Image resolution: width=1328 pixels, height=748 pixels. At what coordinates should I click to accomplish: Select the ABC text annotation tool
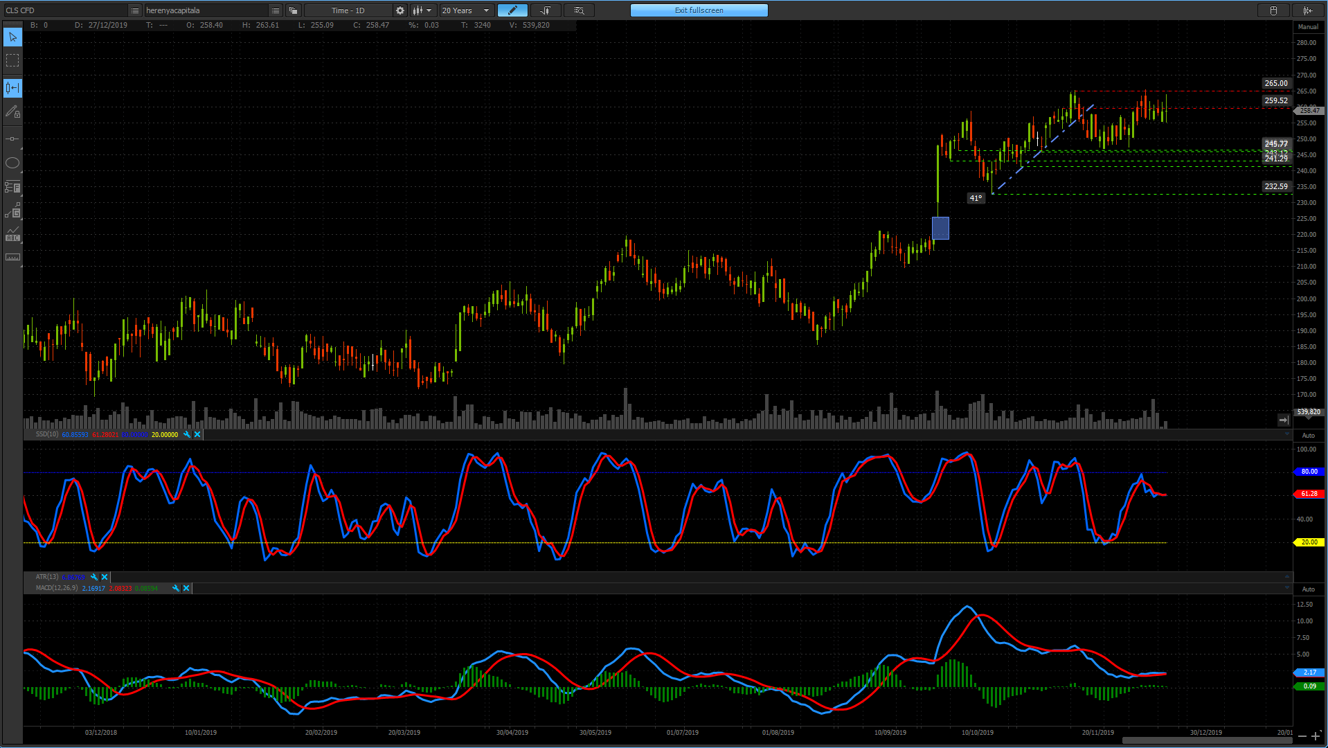coord(12,234)
